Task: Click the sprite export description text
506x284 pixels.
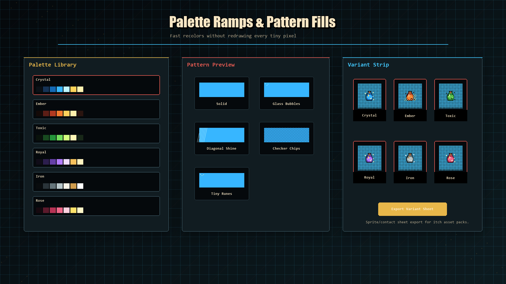Action: (x=417, y=222)
